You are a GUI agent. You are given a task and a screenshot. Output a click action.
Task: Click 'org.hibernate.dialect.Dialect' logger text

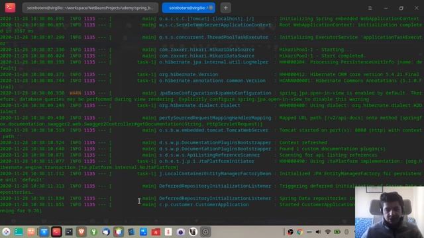coord(199,106)
